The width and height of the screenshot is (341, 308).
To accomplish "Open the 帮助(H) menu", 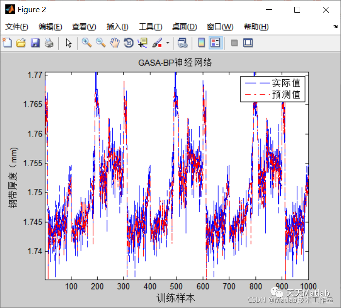I will (256, 27).
